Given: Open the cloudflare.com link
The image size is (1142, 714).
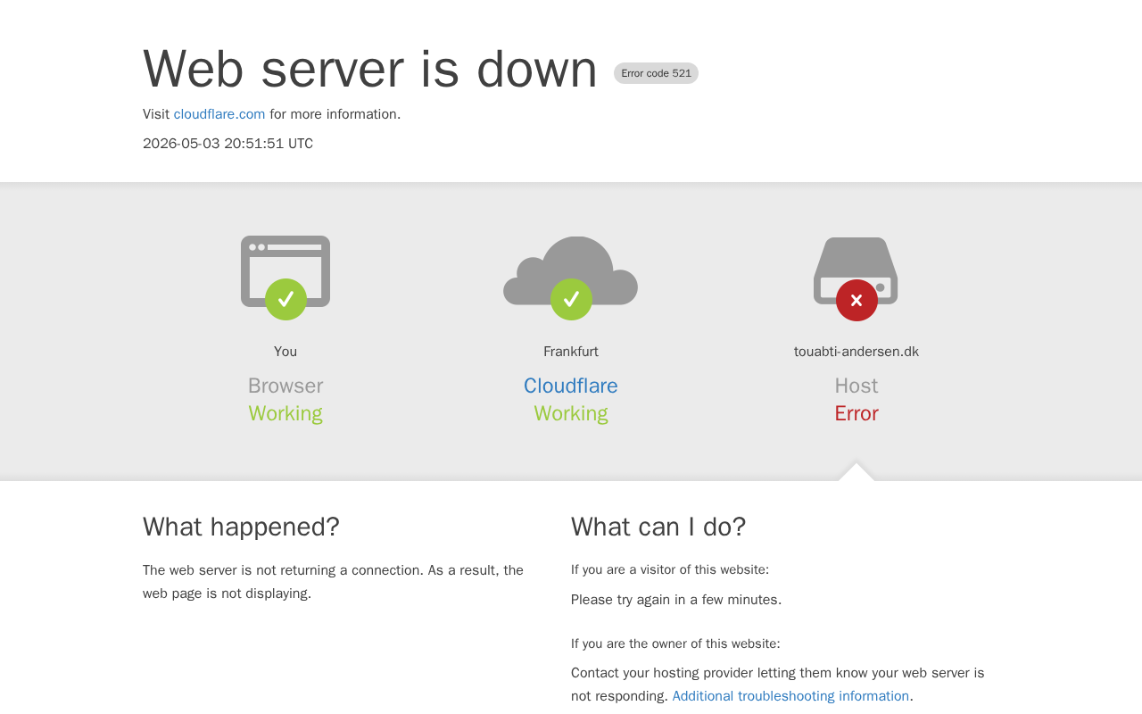Looking at the screenshot, I should (219, 114).
